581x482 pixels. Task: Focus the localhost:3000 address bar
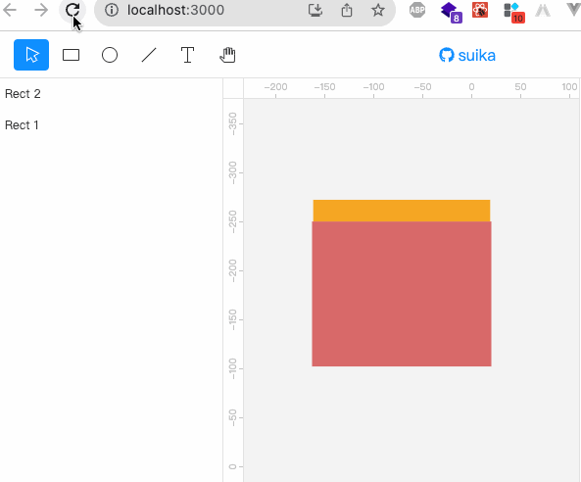[x=245, y=11]
